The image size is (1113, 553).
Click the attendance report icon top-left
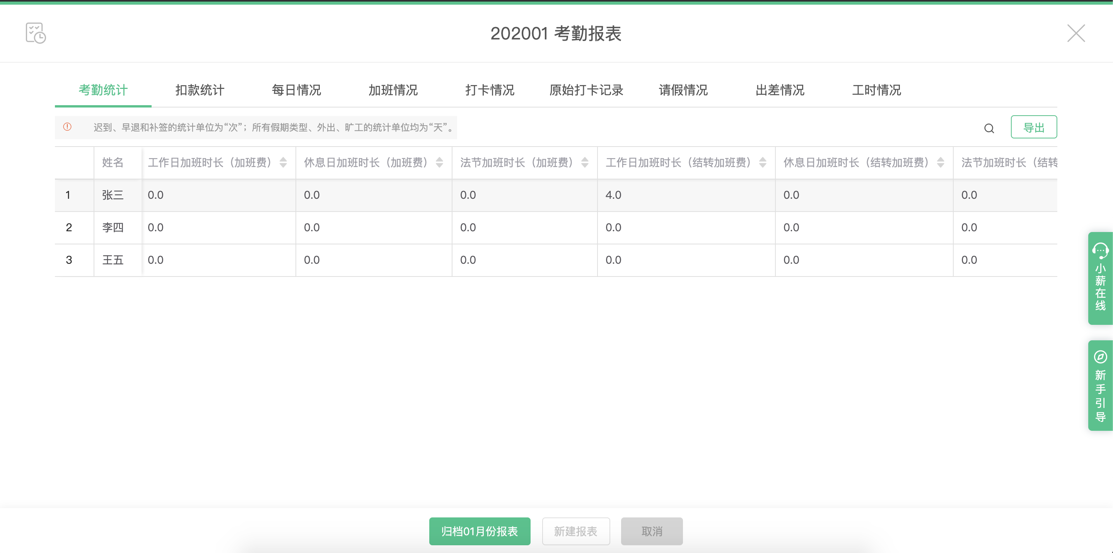(36, 33)
